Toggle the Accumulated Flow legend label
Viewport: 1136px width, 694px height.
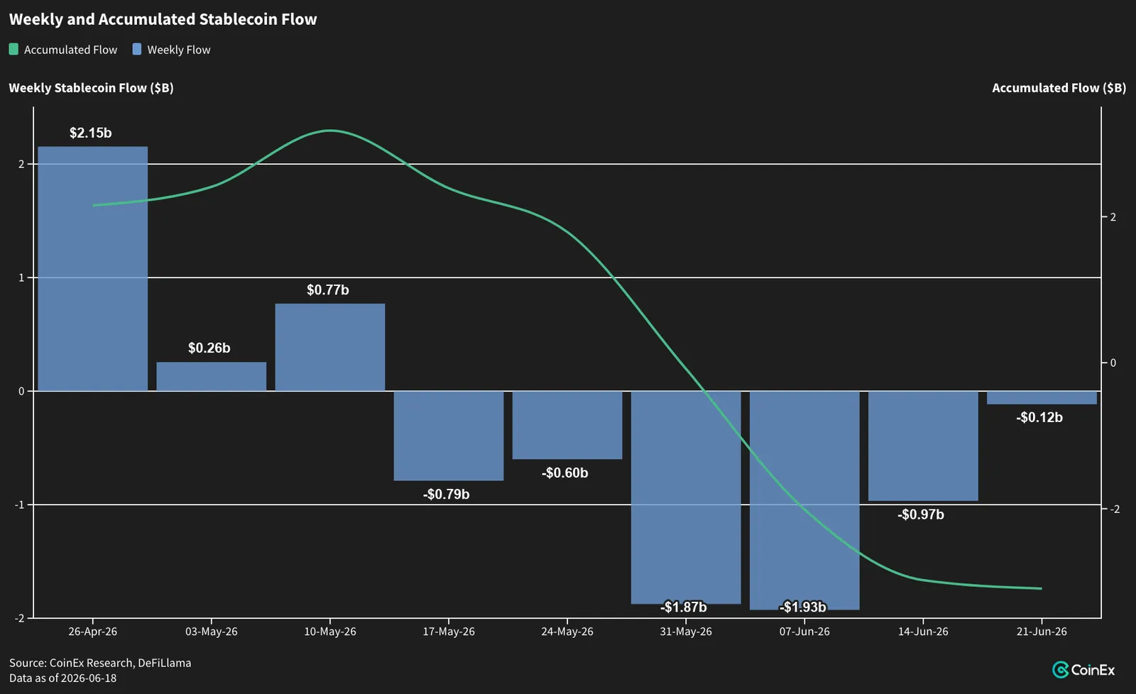click(x=70, y=50)
